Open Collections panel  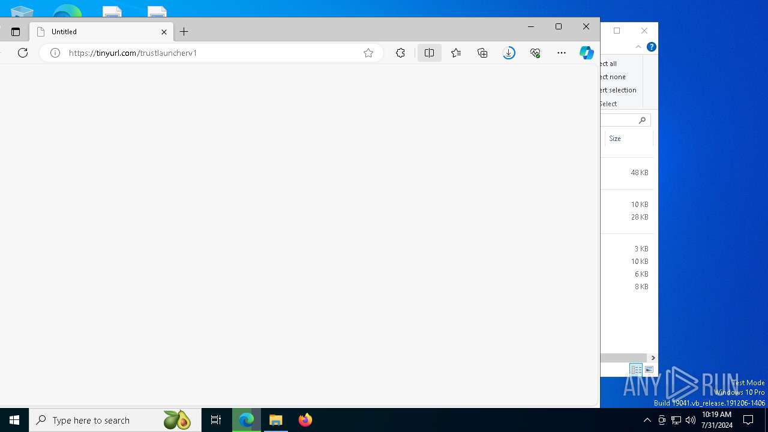482,53
